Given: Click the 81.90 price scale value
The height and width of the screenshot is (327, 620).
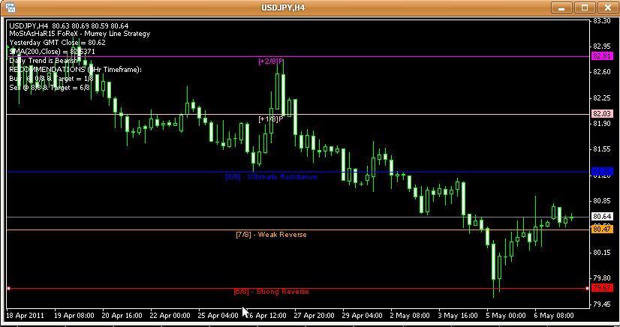Looking at the screenshot, I should (602, 123).
